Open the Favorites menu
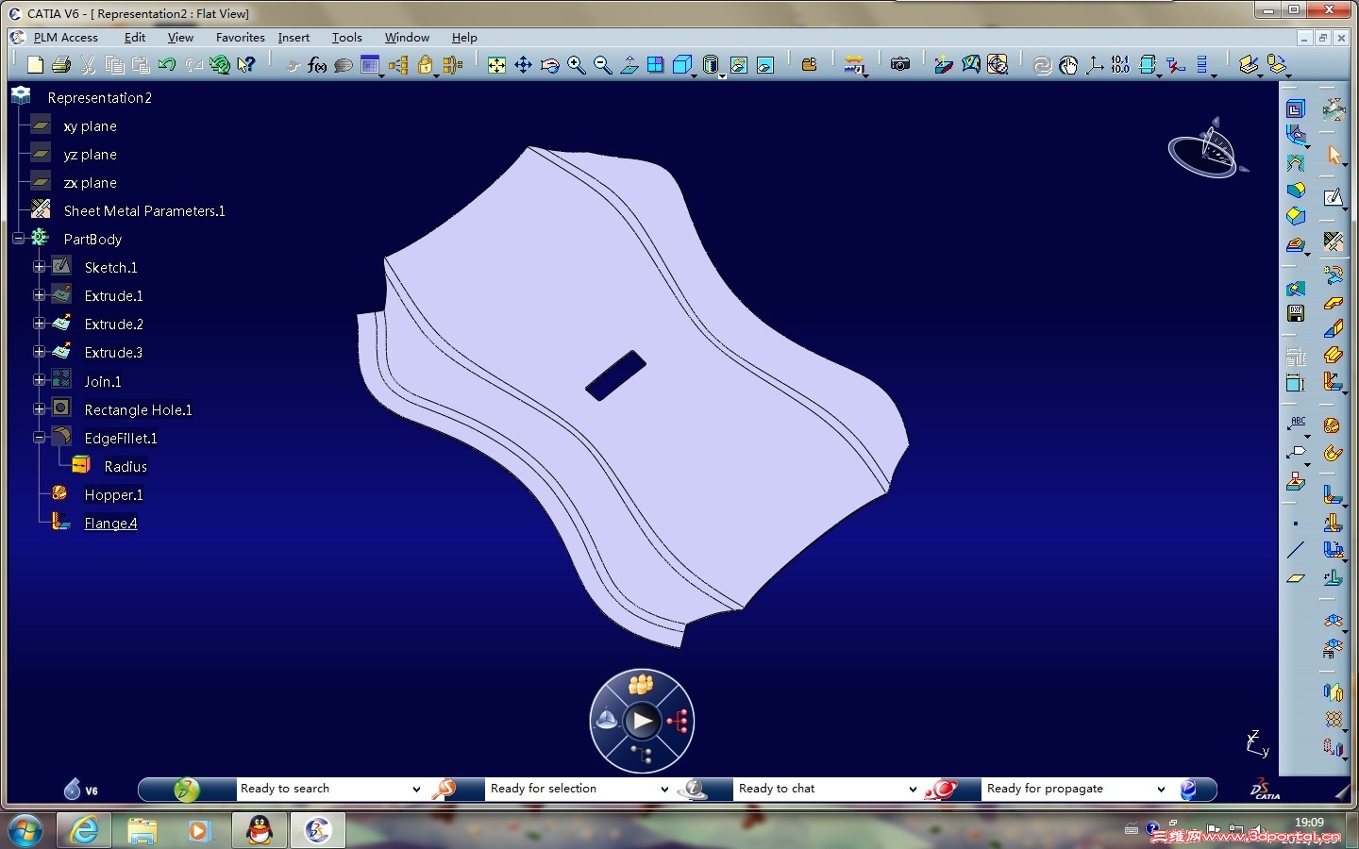 pyautogui.click(x=240, y=38)
